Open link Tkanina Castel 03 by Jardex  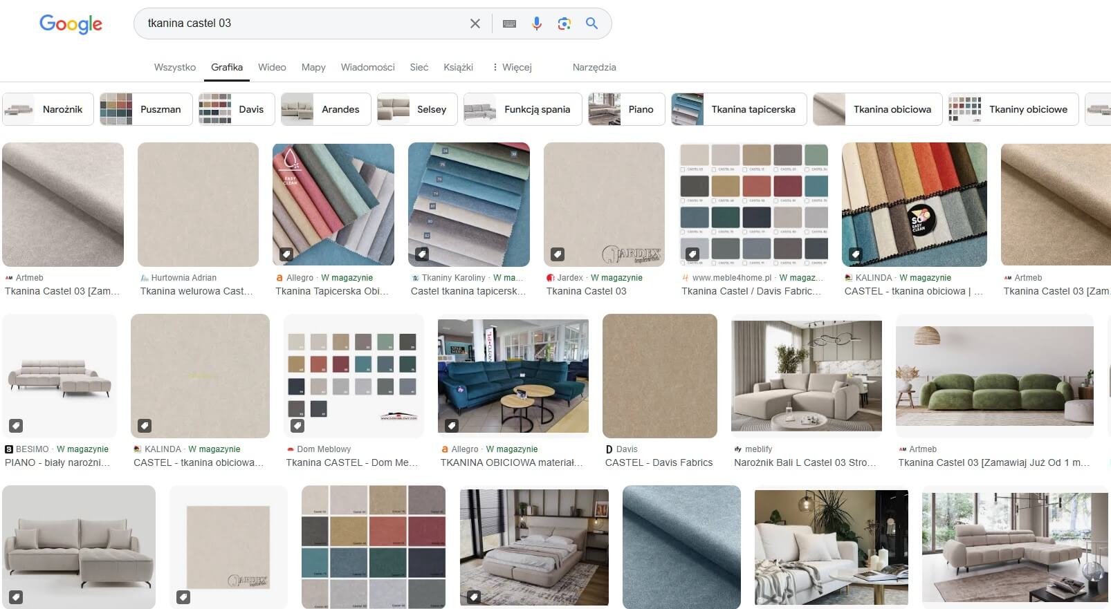pyautogui.click(x=586, y=291)
